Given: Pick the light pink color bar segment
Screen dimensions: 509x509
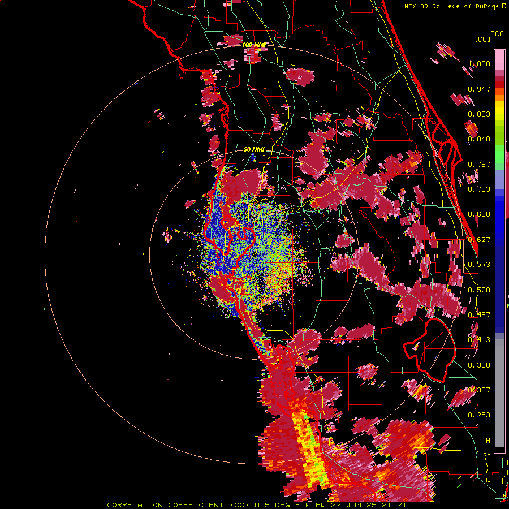Looking at the screenshot, I should coord(499,60).
